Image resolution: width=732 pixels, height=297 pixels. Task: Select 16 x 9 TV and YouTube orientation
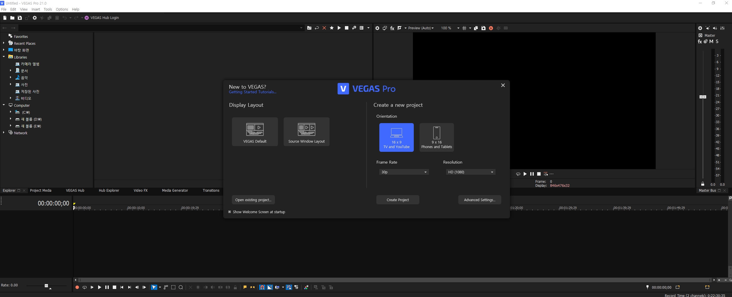point(397,137)
